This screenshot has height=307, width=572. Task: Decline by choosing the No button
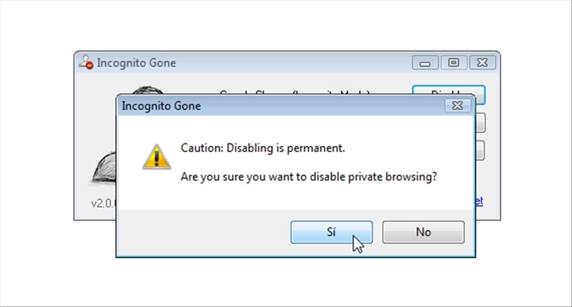423,232
